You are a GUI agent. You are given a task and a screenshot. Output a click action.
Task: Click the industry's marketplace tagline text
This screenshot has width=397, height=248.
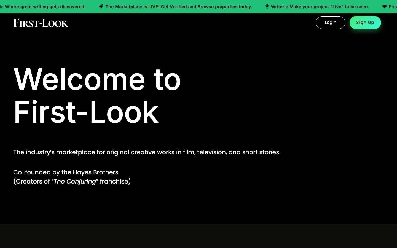pyautogui.click(x=147, y=152)
